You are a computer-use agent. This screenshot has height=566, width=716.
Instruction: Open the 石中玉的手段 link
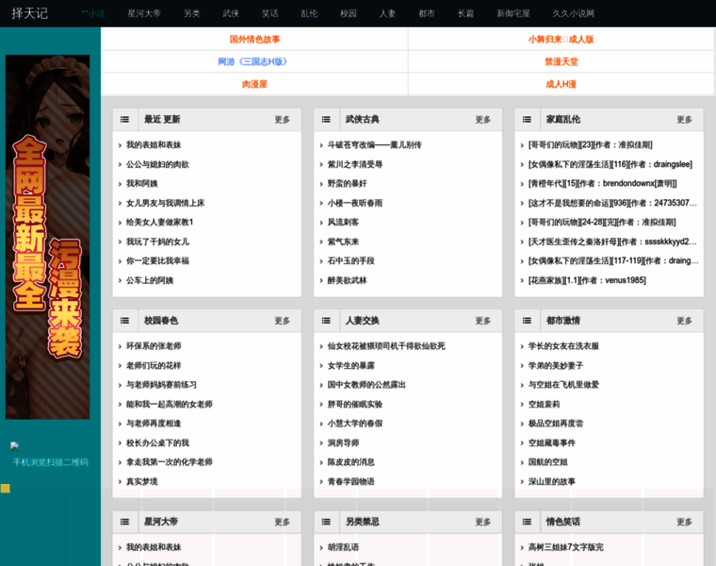tap(350, 260)
